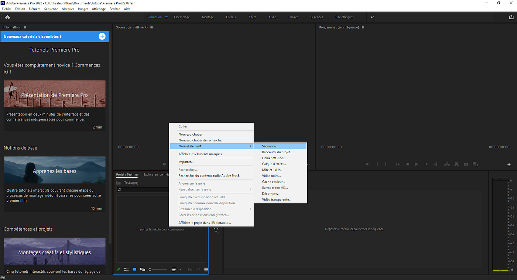Click the Go to Out point icon

435,164
